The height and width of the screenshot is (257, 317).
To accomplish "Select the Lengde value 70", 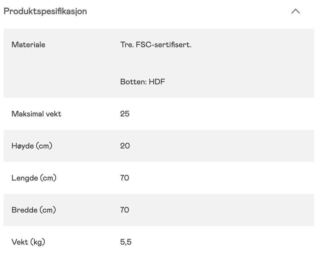I will [x=124, y=178].
